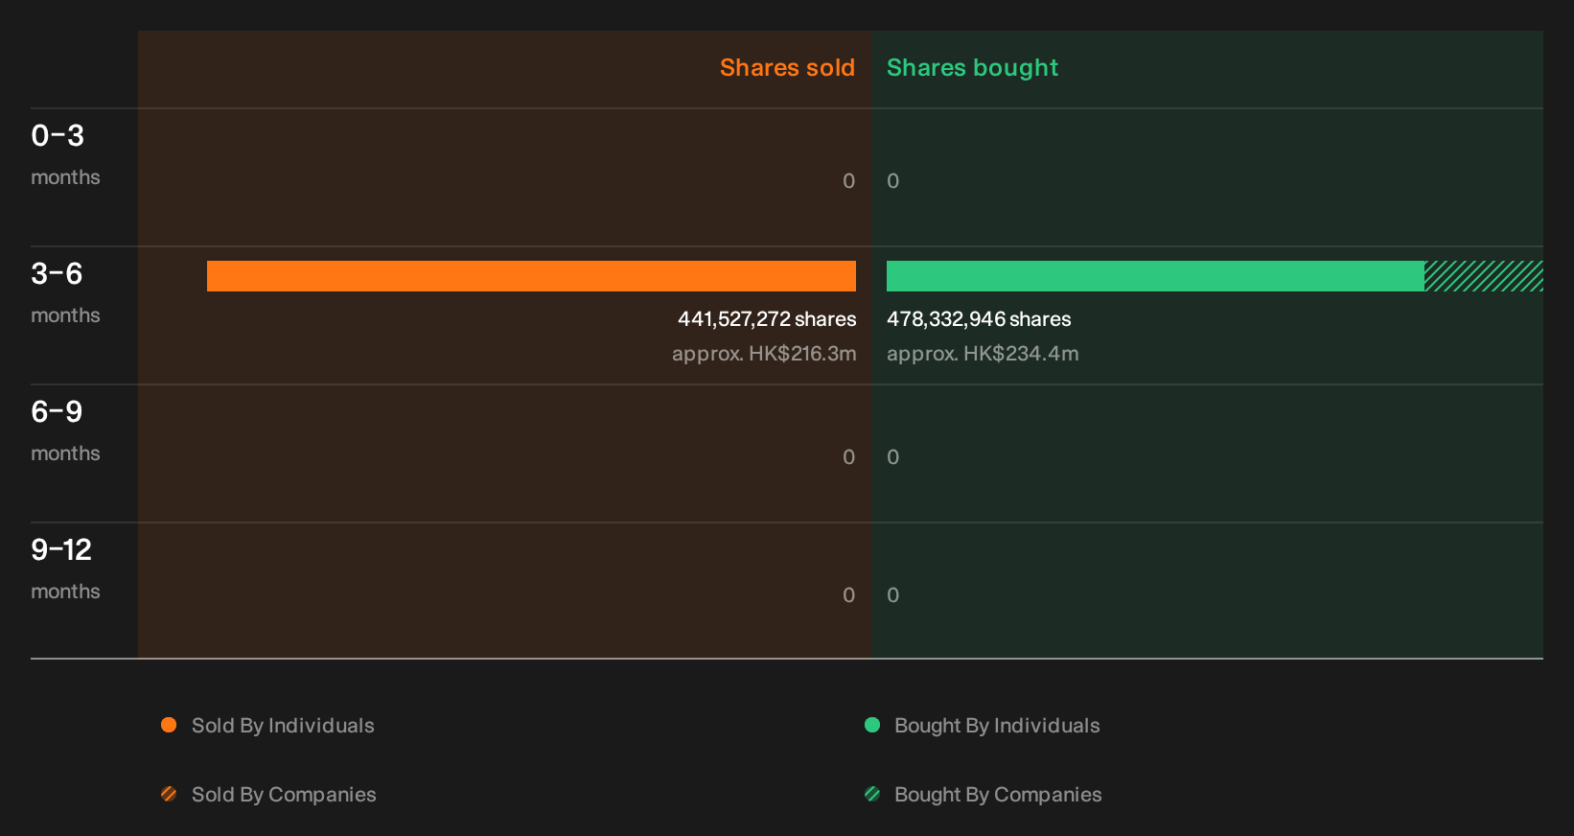
Task: Click the 478,332,946 shares label
Action: (979, 319)
